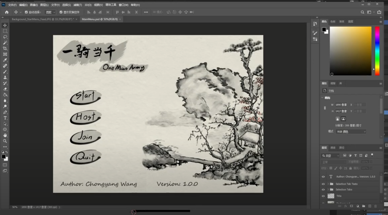The image size is (388, 215).
Task: Select the Eyedropper tool
Action: tap(5, 60)
